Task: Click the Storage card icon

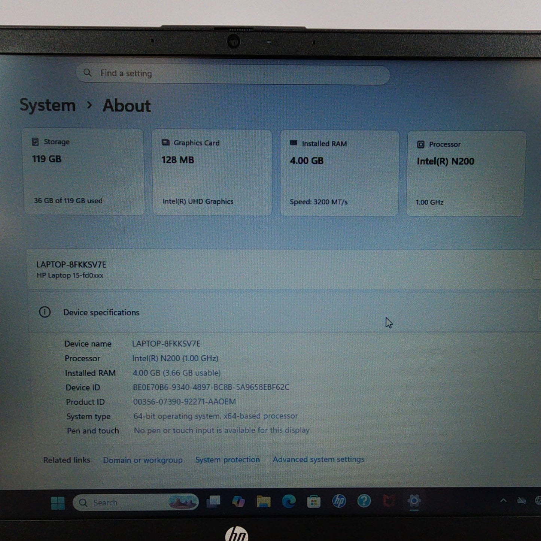Action: click(x=35, y=142)
